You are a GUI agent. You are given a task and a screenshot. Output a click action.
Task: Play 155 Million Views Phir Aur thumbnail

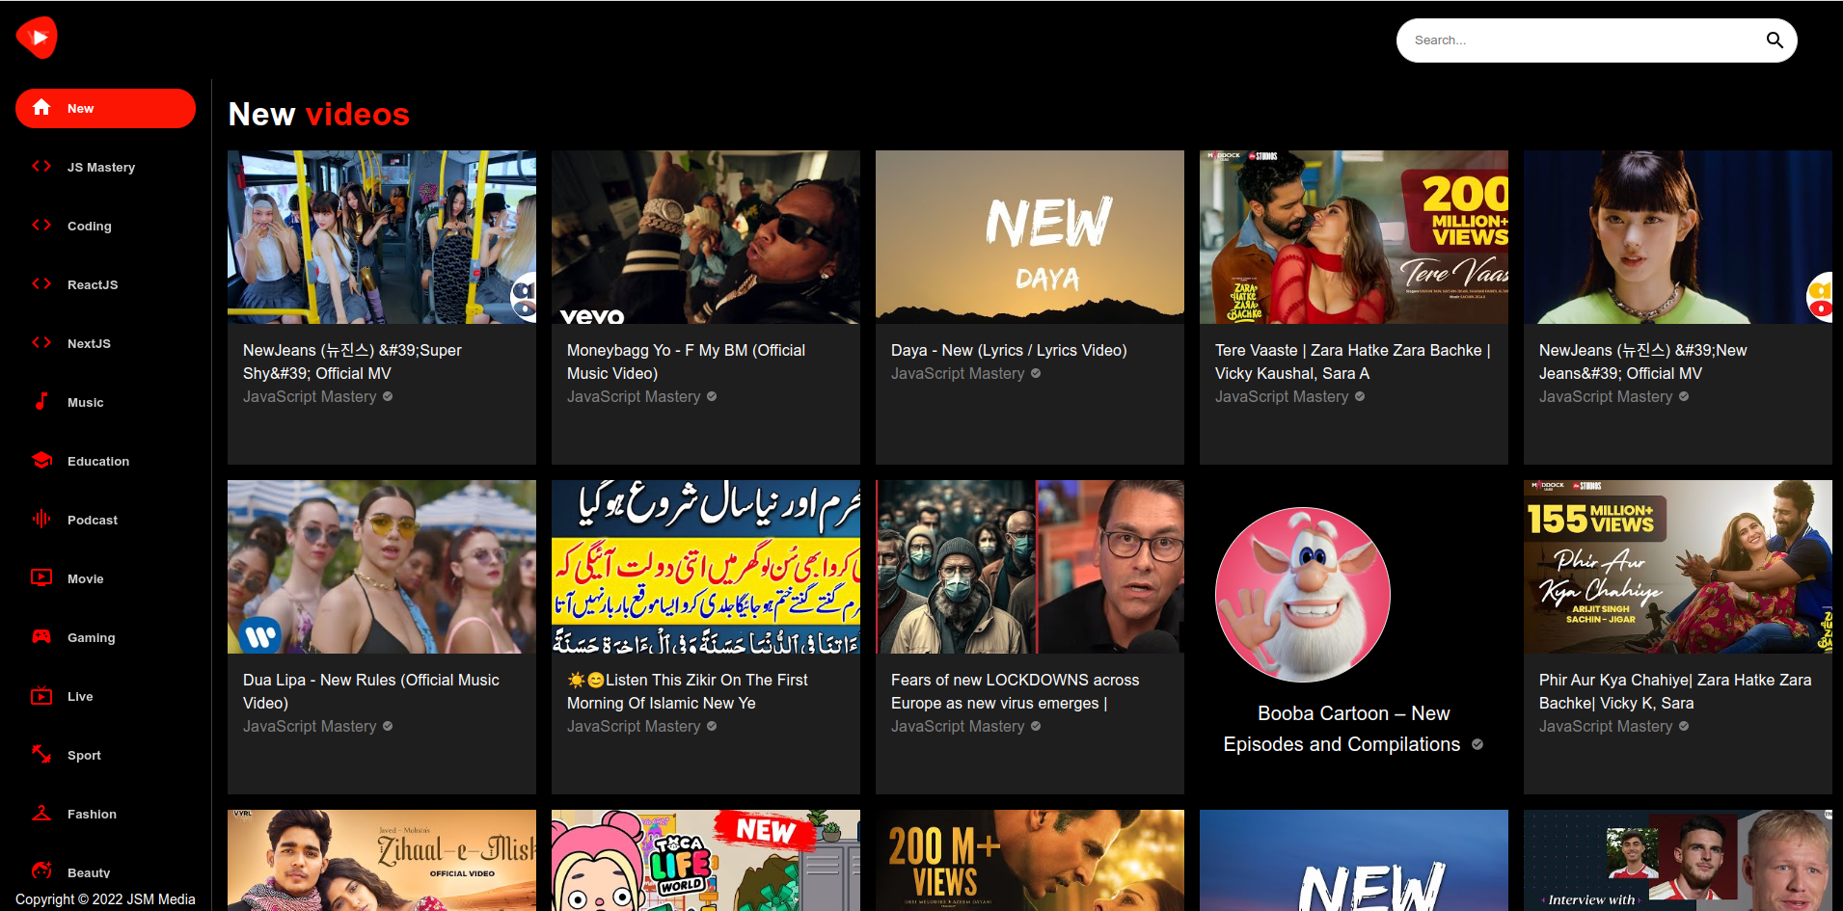pyautogui.click(x=1678, y=567)
